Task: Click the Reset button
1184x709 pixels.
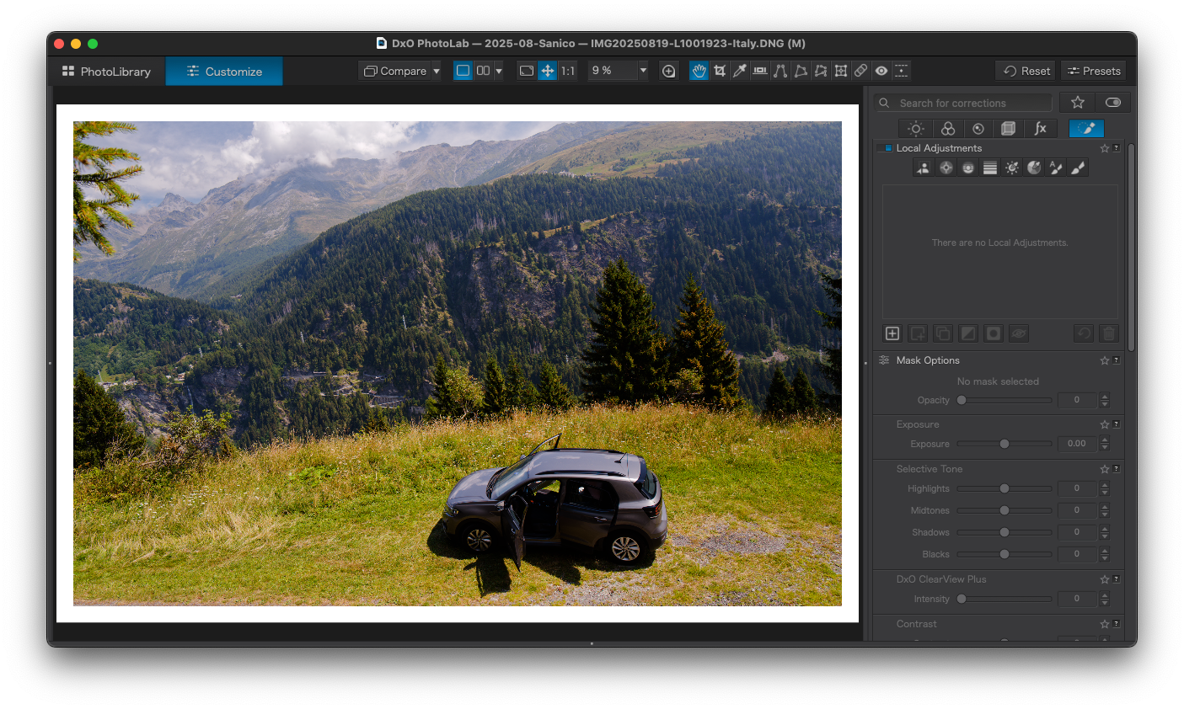Action: (x=1026, y=71)
